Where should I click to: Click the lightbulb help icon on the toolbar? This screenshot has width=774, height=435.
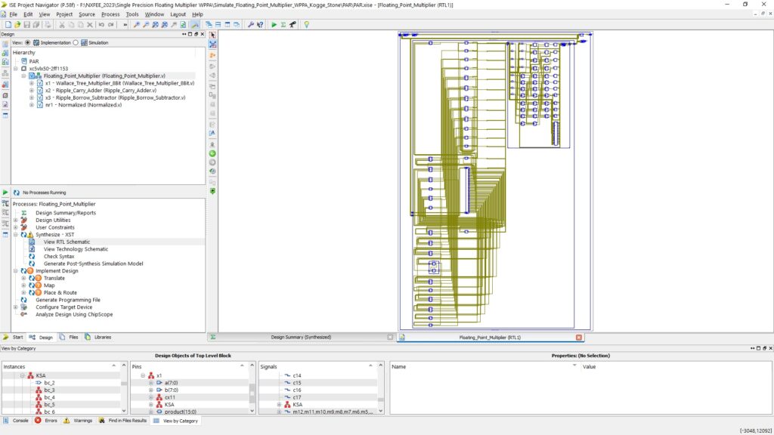click(306, 25)
